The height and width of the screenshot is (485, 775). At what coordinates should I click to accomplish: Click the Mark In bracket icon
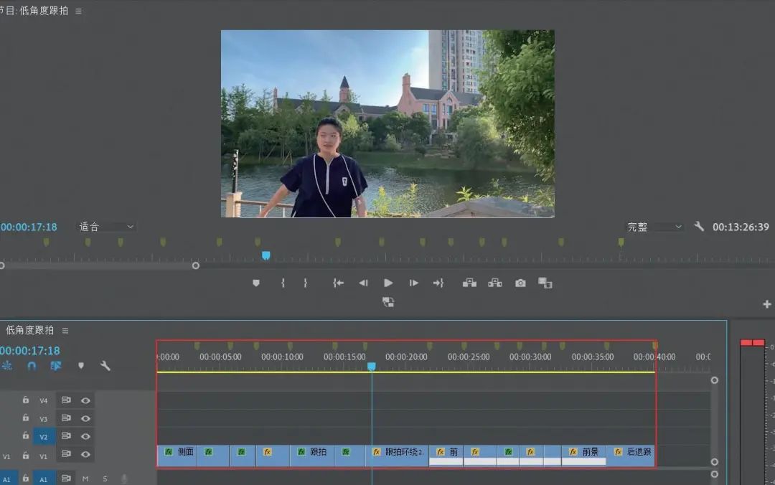[x=283, y=283]
